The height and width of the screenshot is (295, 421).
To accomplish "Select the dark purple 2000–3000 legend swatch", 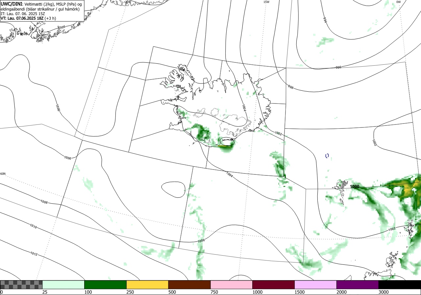I will click(358, 284).
